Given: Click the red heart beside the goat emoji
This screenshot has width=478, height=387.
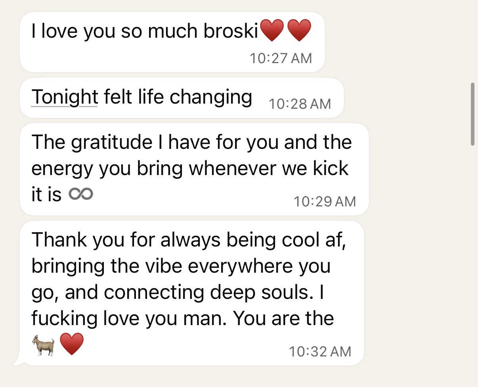Looking at the screenshot, I should pyautogui.click(x=72, y=344).
